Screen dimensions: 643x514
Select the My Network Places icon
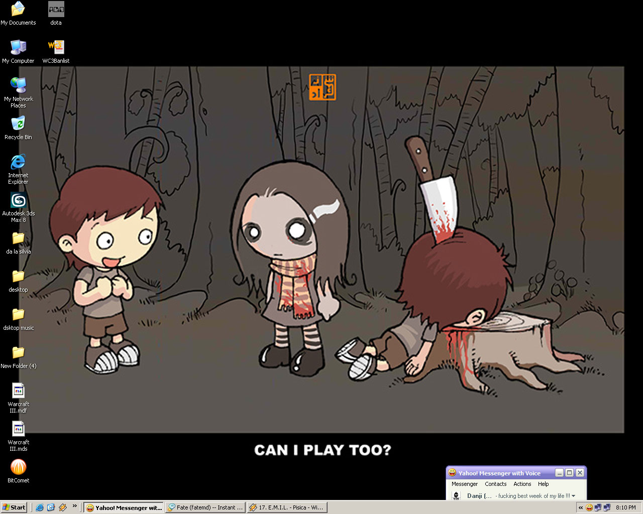18,93
